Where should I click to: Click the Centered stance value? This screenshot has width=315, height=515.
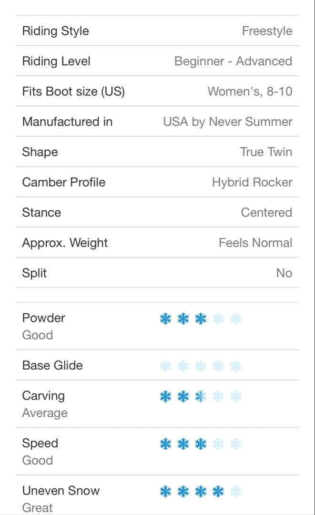pyautogui.click(x=266, y=213)
